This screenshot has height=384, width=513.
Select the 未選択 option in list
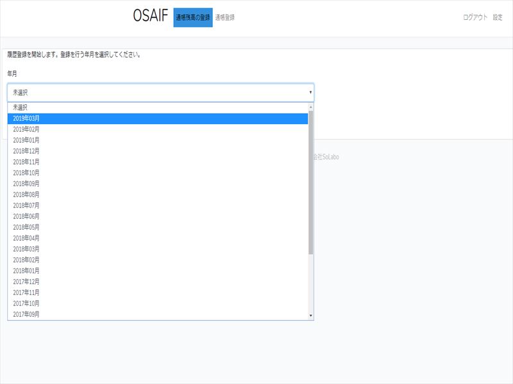[158, 108]
